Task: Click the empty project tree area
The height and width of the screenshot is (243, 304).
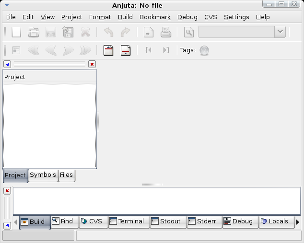Action: 50,126
